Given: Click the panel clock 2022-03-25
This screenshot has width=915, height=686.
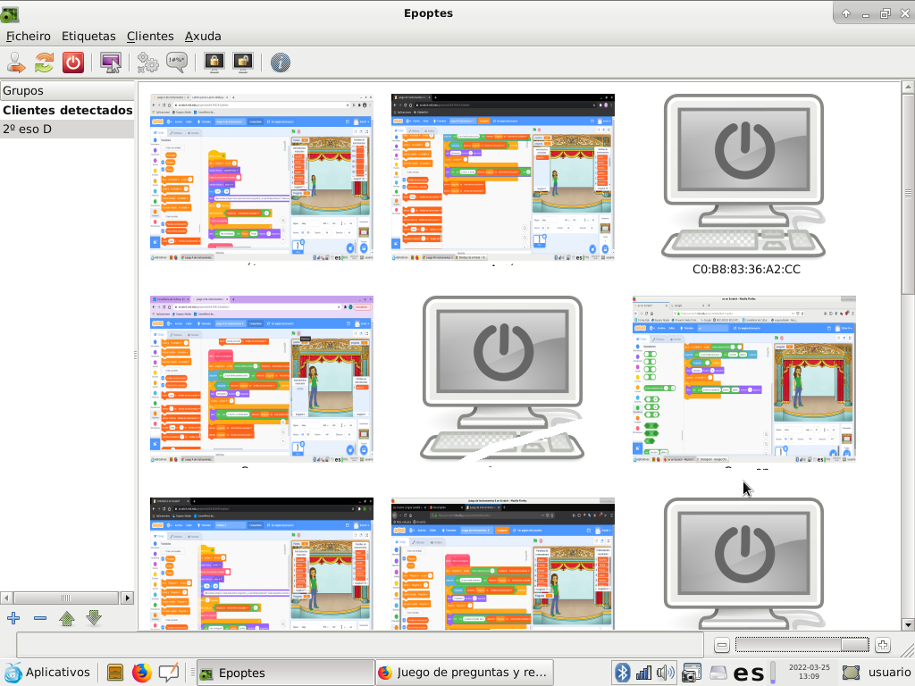Looking at the screenshot, I should click(809, 672).
